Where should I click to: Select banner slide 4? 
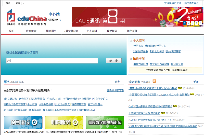point(197,23)
